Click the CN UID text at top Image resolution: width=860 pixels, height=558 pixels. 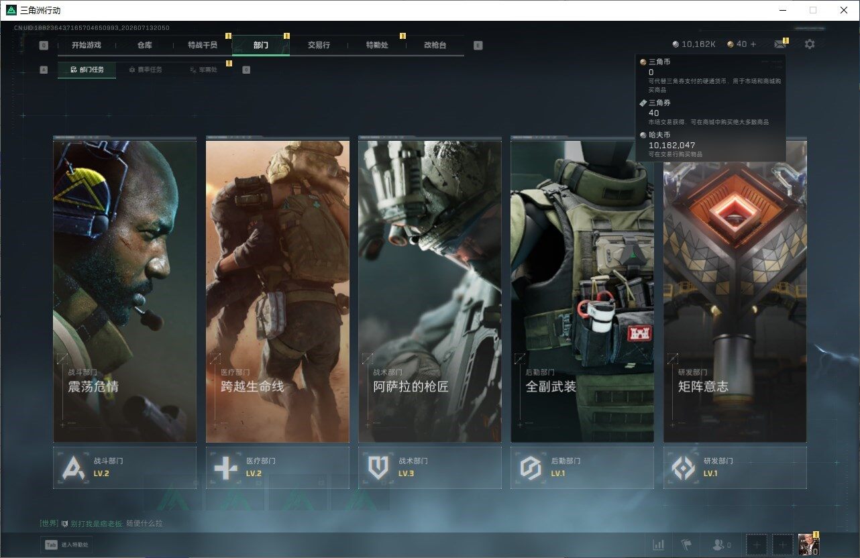(x=91, y=27)
